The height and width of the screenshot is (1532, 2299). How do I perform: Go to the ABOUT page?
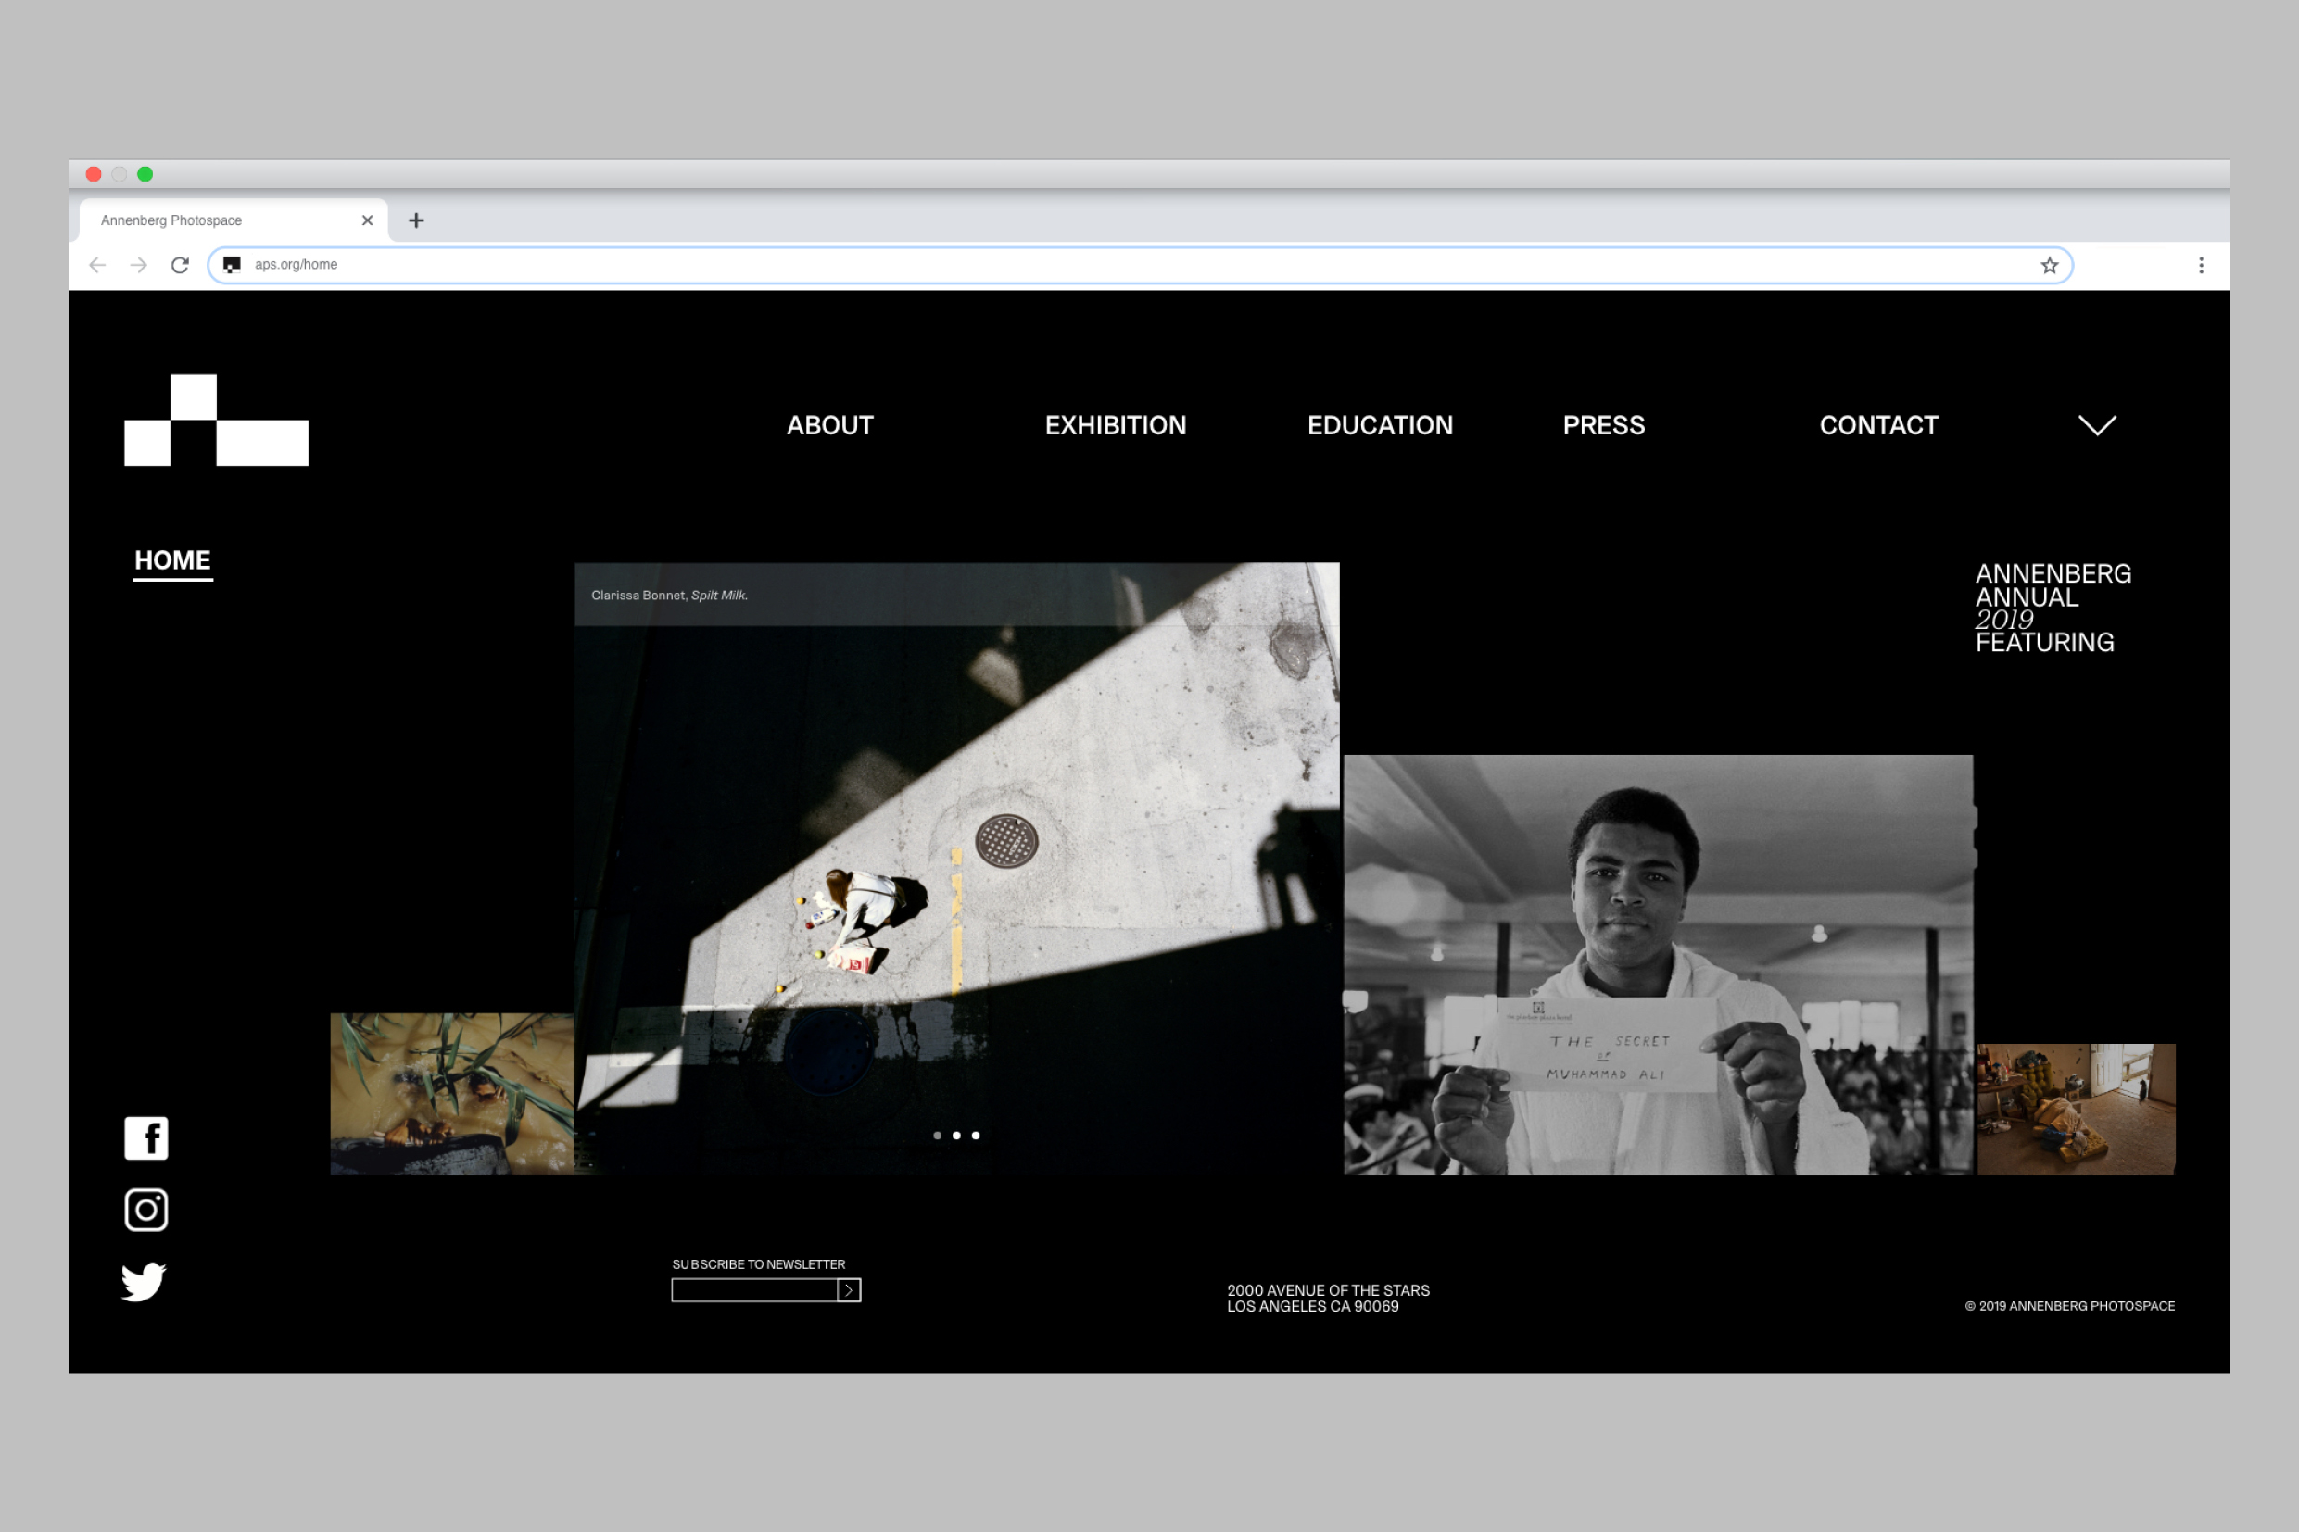tap(830, 425)
